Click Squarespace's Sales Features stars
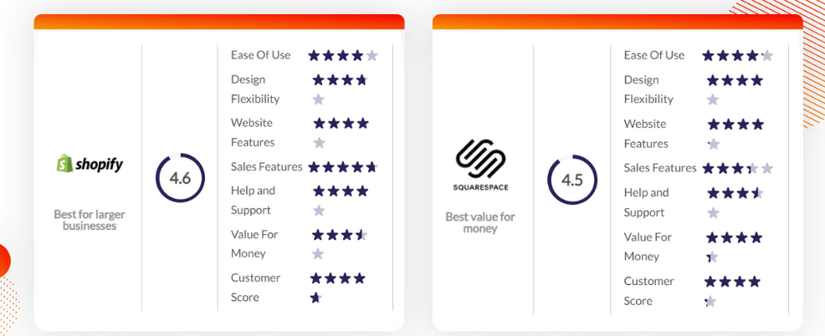The image size is (825, 336). pos(738,168)
